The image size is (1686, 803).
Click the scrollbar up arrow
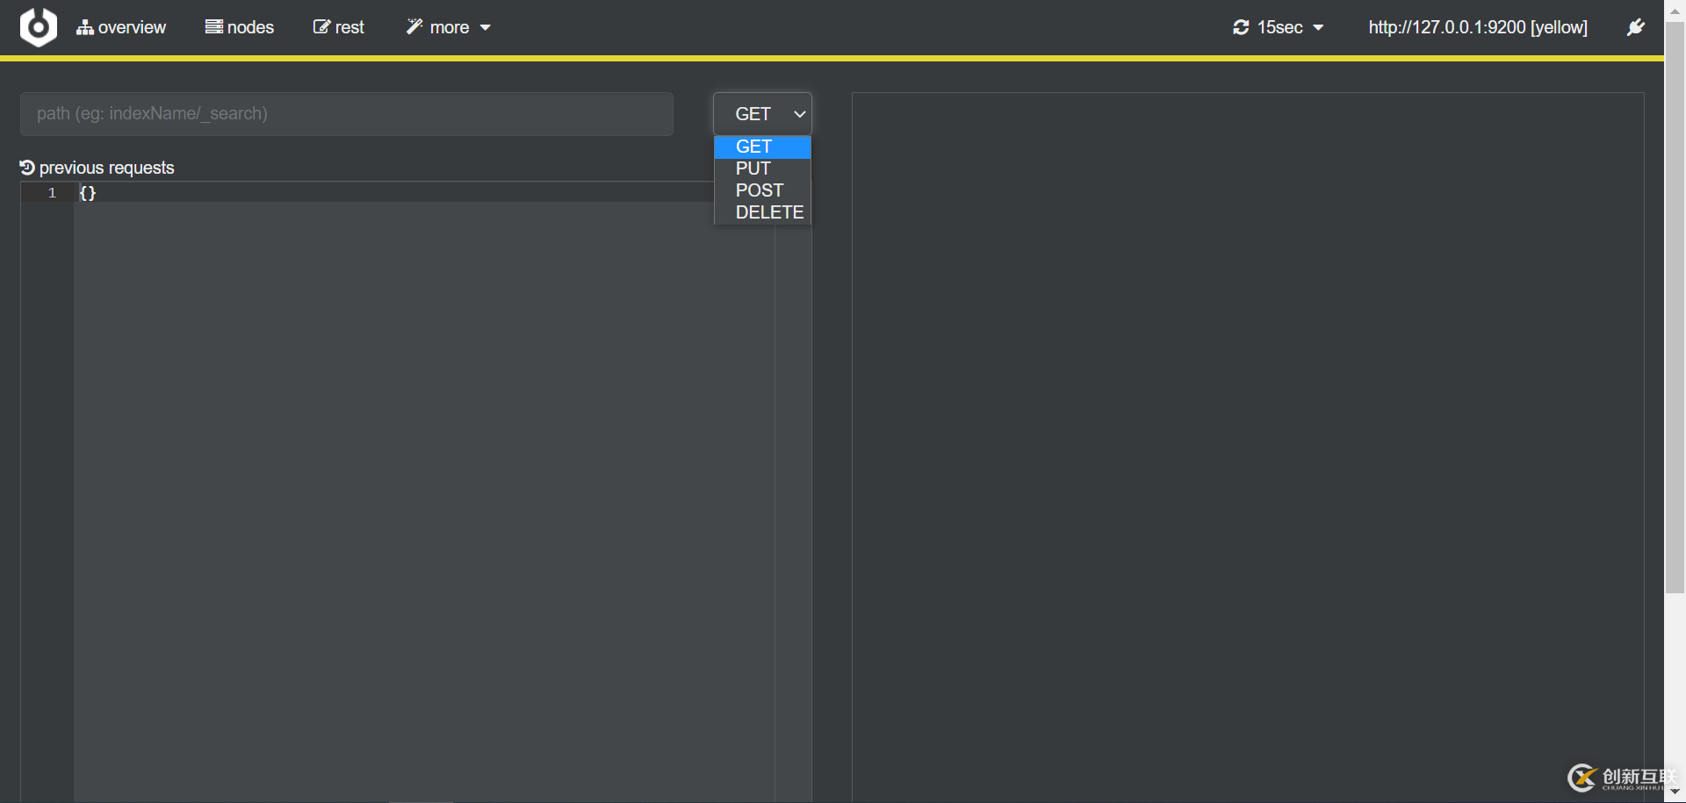coord(1675,11)
